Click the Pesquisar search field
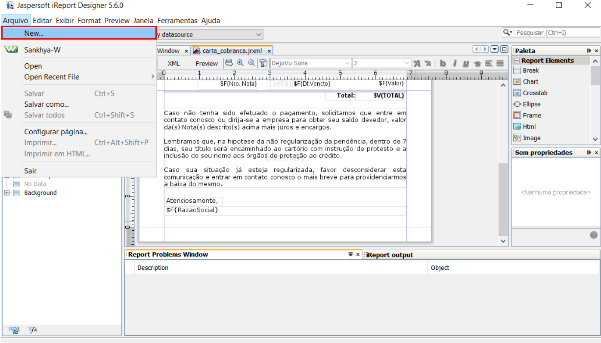Viewport: 601px width, 343px height. [557, 33]
